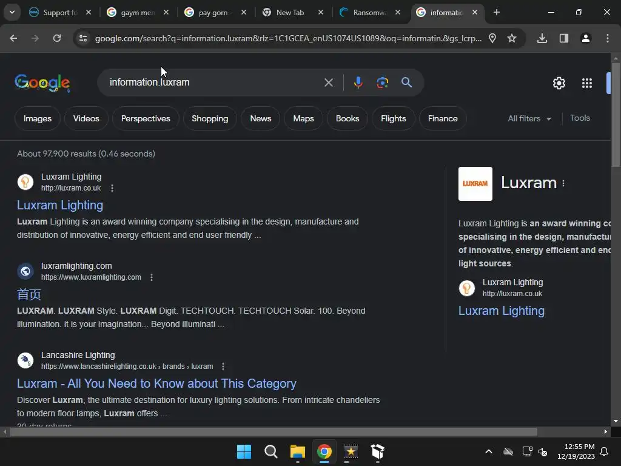Image resolution: width=621 pixels, height=466 pixels.
Task: Reload the current page
Action: point(57,38)
